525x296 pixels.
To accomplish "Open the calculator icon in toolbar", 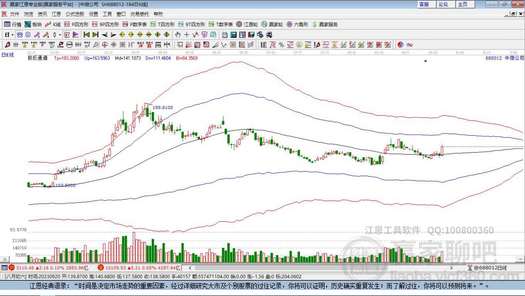I will coord(234,35).
